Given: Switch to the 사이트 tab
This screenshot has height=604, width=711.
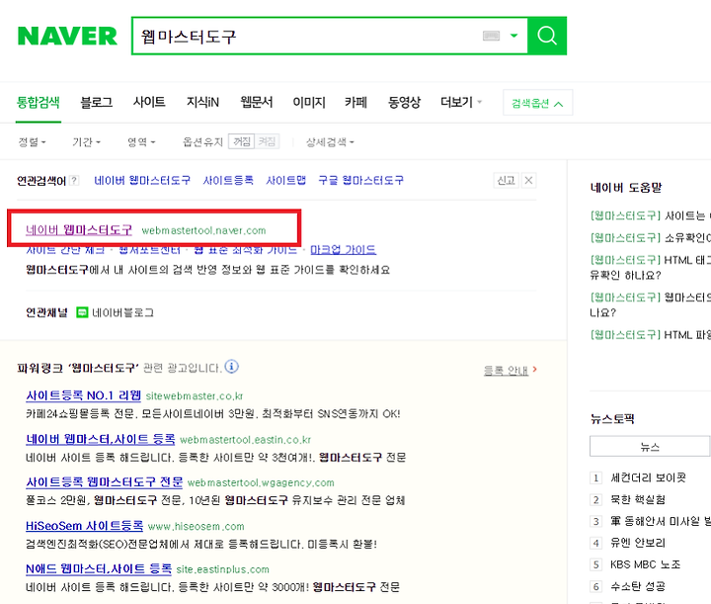Looking at the screenshot, I should (149, 103).
